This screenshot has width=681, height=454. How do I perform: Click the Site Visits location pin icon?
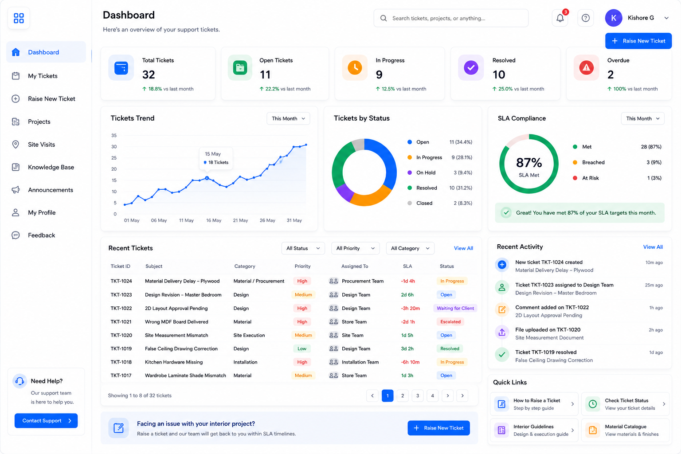[x=16, y=145]
